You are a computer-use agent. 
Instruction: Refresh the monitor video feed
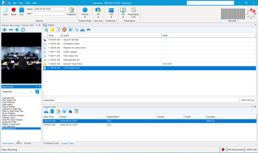pos(23,30)
